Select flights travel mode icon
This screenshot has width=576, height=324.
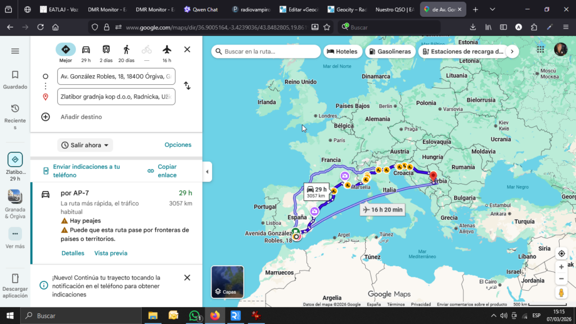click(166, 49)
